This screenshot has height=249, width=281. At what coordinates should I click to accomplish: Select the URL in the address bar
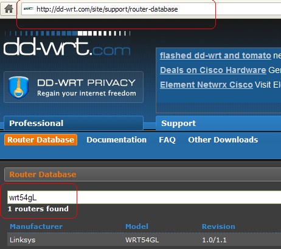tap(107, 9)
